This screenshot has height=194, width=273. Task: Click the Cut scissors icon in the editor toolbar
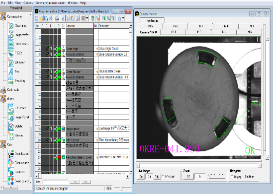point(63,18)
